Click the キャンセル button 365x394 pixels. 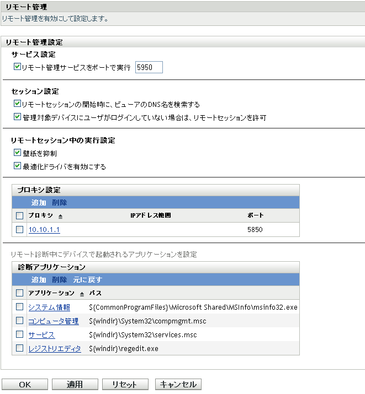[x=178, y=385]
